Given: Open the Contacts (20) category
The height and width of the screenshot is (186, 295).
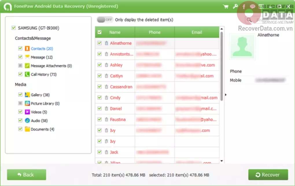Looking at the screenshot, I should pyautogui.click(x=42, y=49).
